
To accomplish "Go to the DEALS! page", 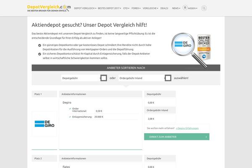I will [164, 8].
